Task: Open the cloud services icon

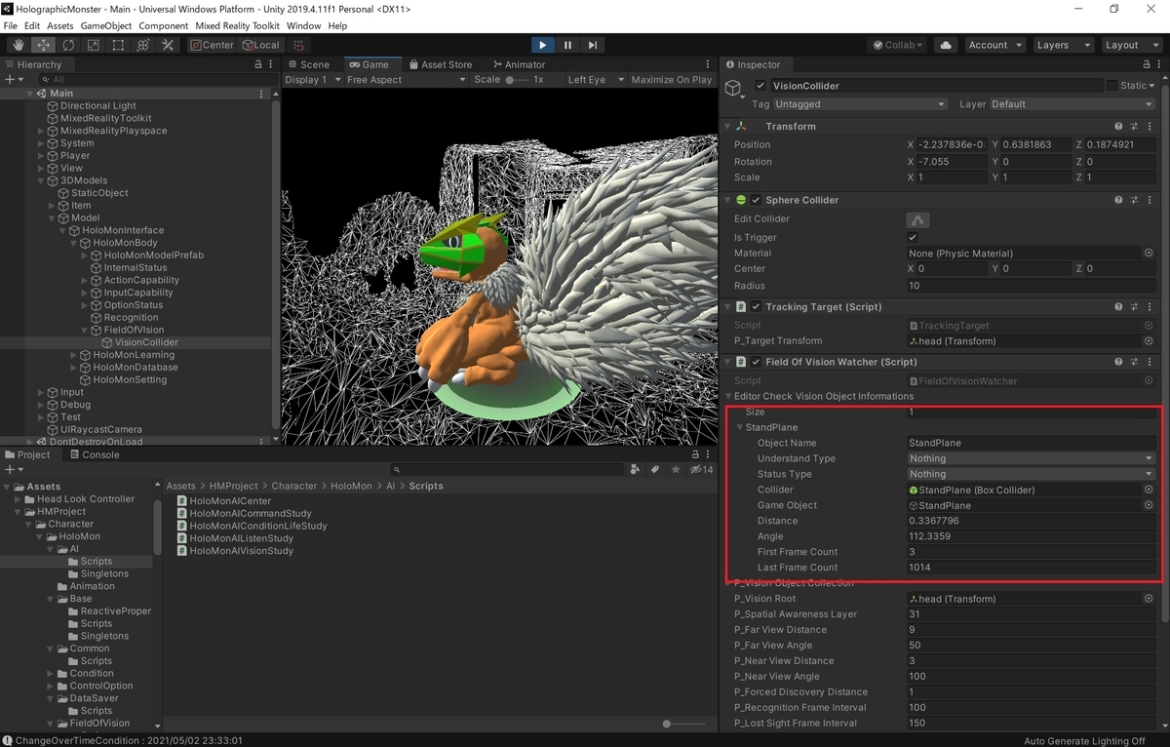Action: coord(945,45)
